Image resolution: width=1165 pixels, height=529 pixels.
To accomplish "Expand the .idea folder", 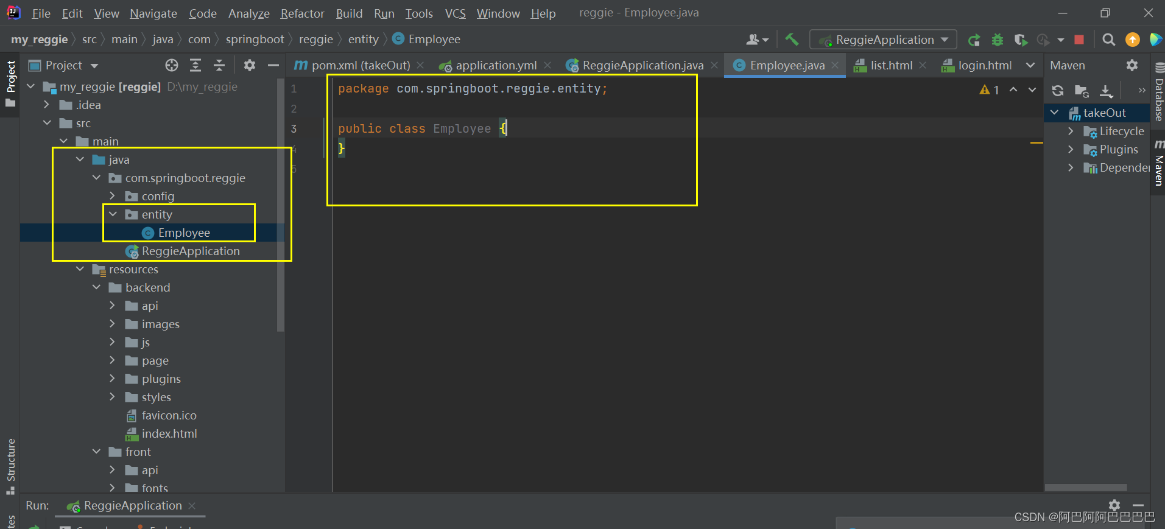I will click(47, 105).
